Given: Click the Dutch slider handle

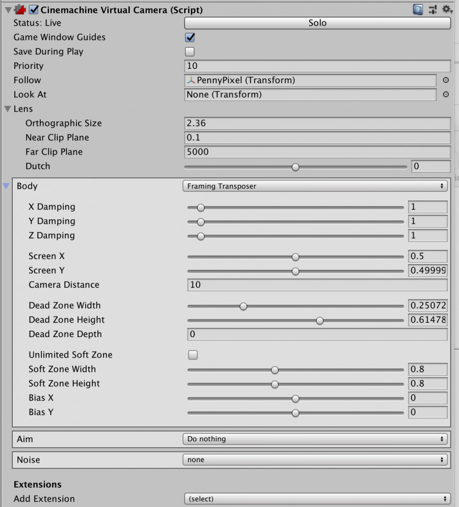Looking at the screenshot, I should [295, 167].
